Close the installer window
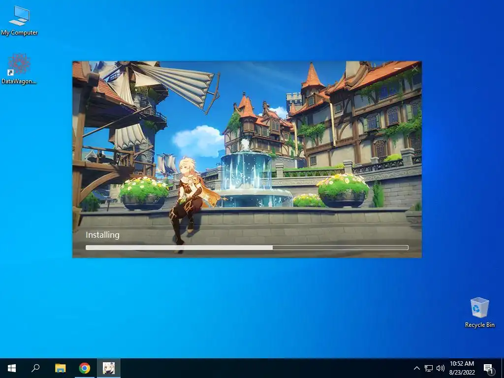The width and height of the screenshot is (504, 378). point(414,68)
